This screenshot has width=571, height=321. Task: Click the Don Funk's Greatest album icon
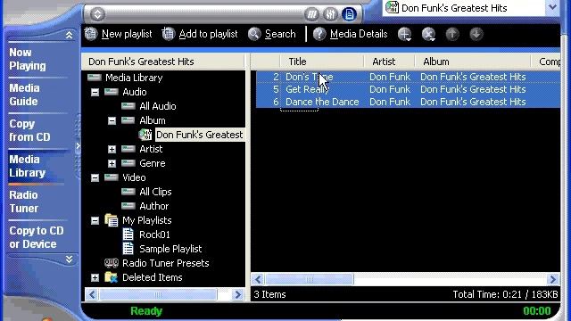click(x=145, y=135)
